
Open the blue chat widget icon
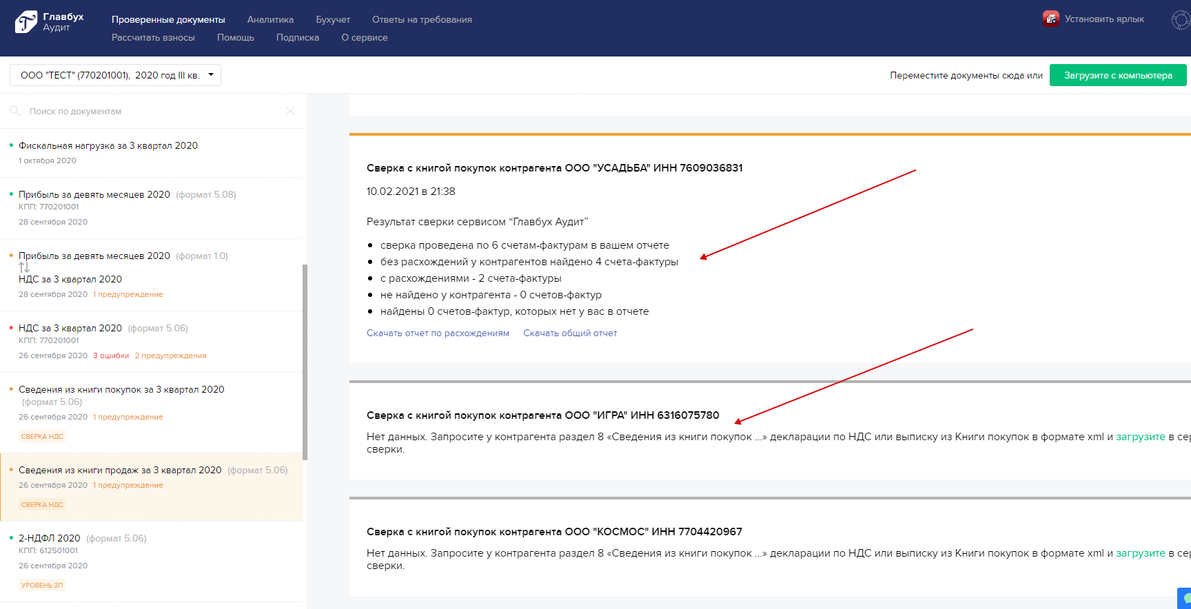click(x=1185, y=599)
